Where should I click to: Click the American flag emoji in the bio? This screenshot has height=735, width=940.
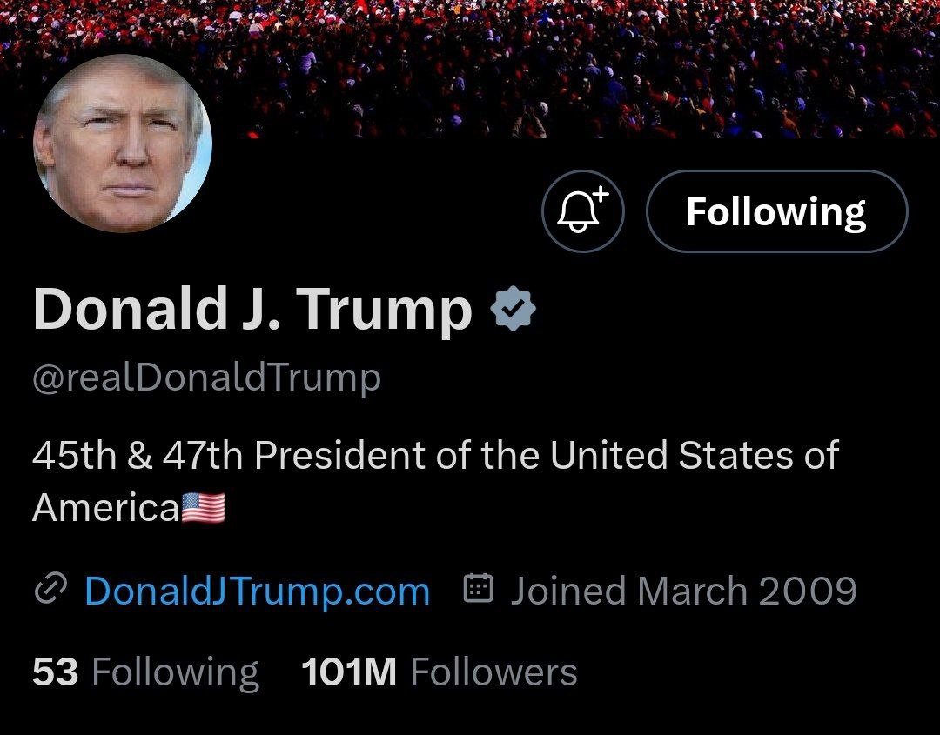tap(203, 508)
